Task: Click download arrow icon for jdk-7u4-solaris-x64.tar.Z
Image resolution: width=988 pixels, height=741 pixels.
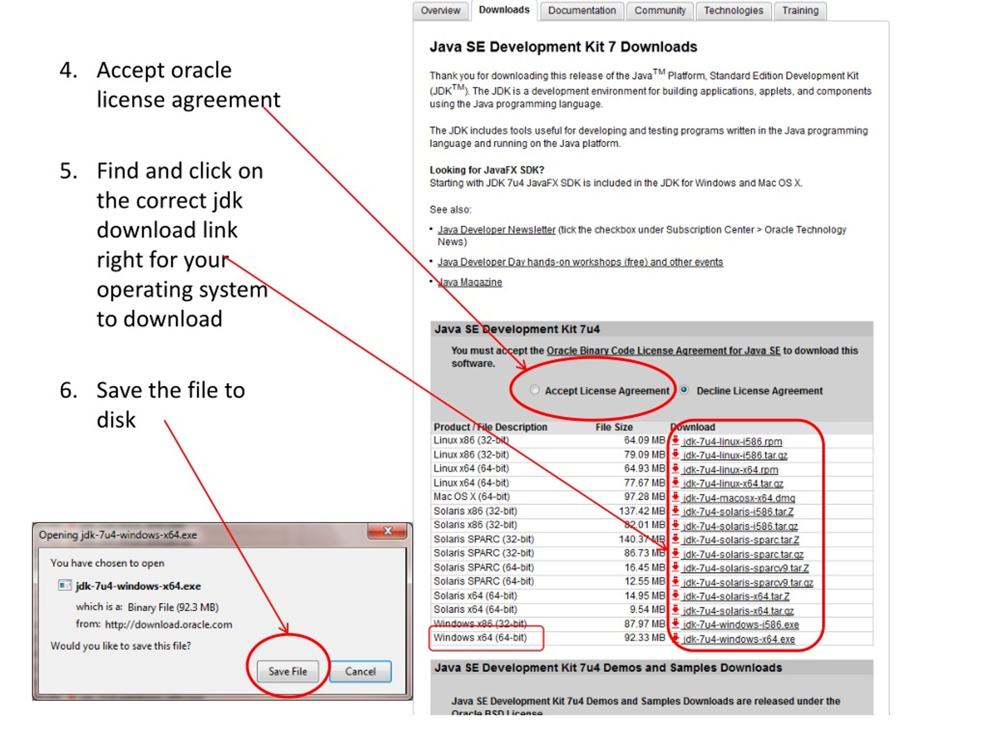Action: pos(675,596)
